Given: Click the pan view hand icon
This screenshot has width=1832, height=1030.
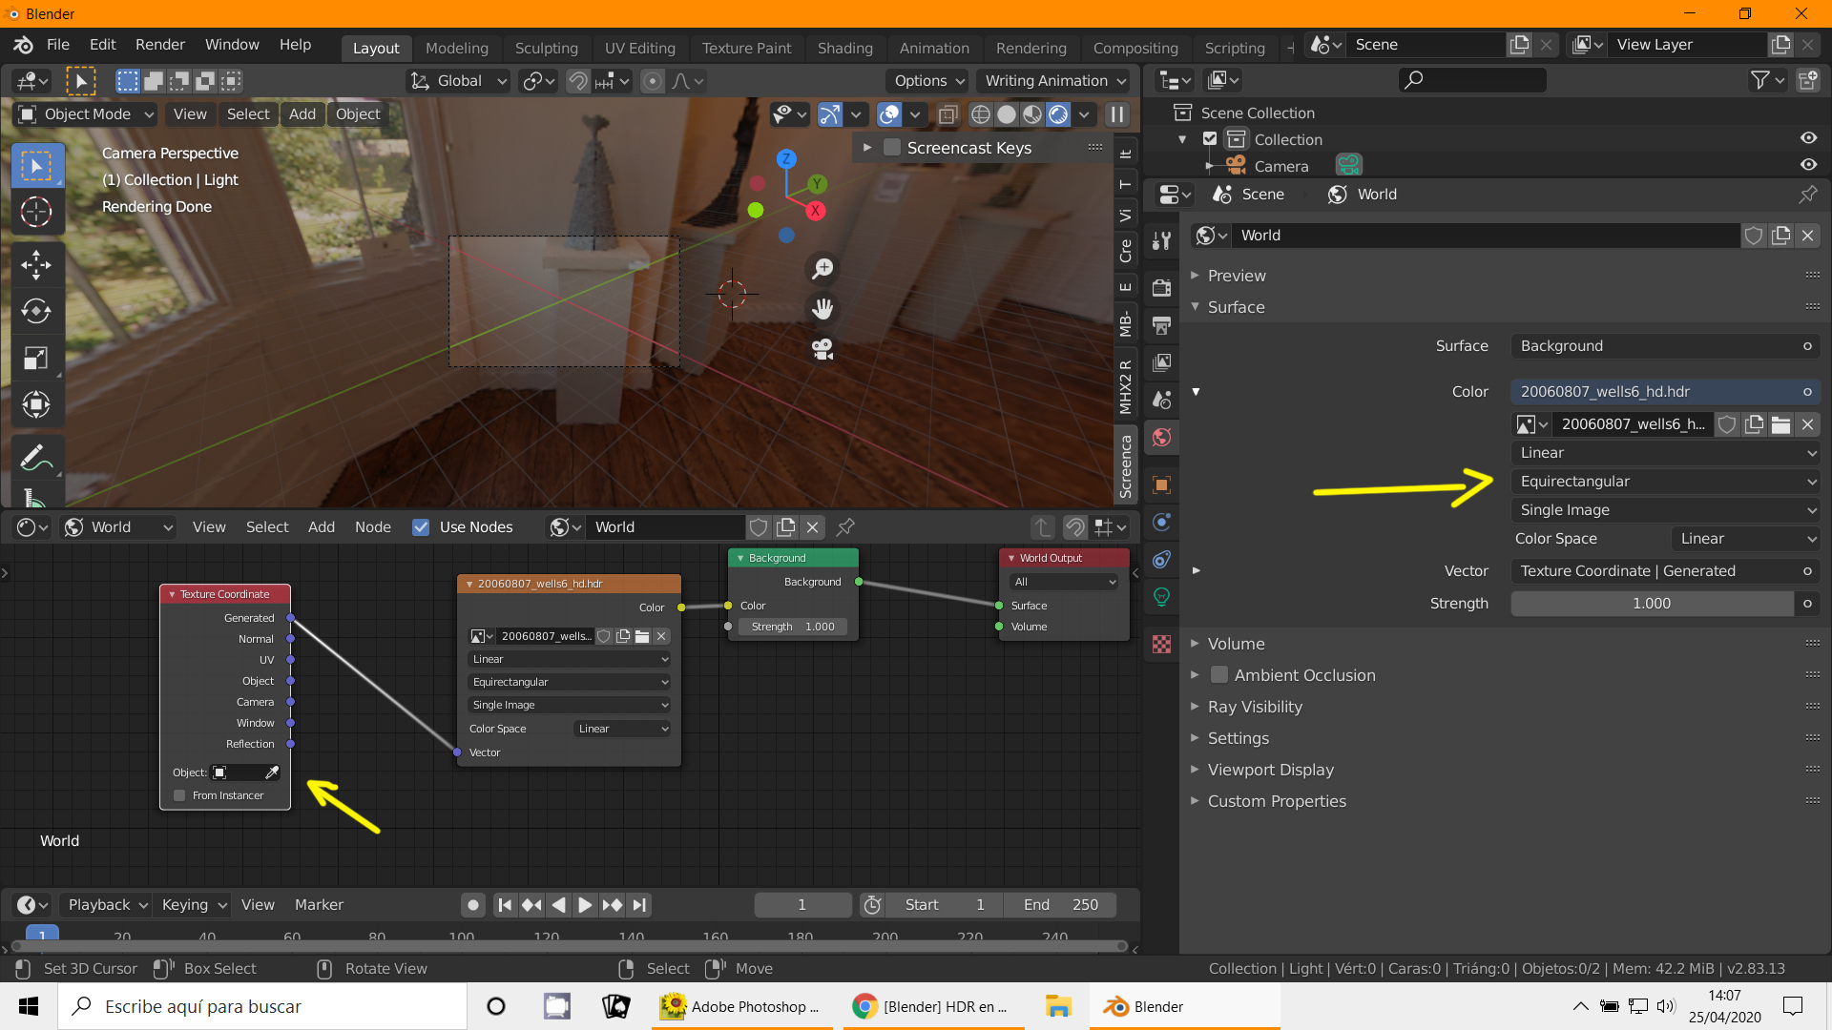Looking at the screenshot, I should pyautogui.click(x=822, y=309).
